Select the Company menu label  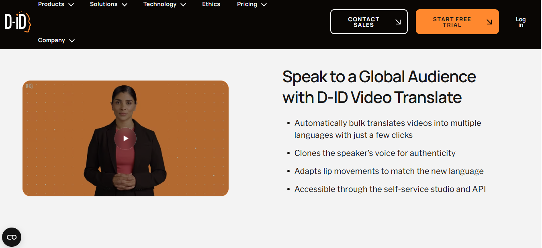click(x=51, y=40)
